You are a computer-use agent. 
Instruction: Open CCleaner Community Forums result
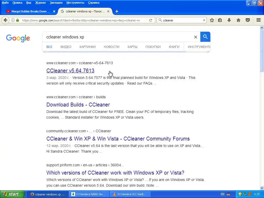point(118,138)
